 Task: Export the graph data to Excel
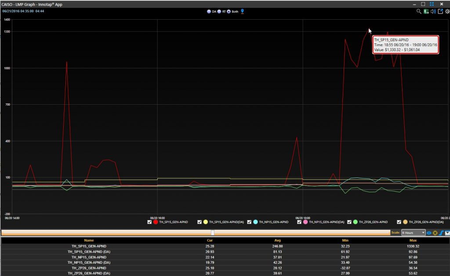click(426, 11)
